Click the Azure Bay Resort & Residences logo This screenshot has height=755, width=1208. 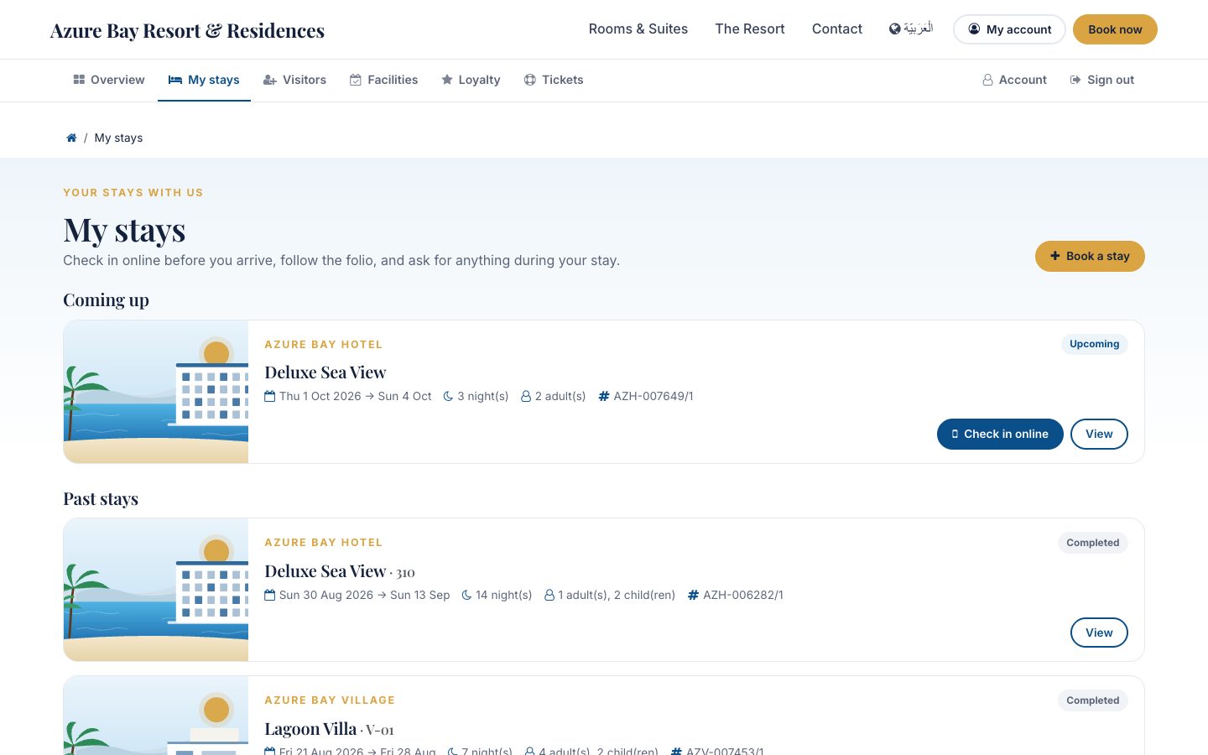[x=187, y=30]
